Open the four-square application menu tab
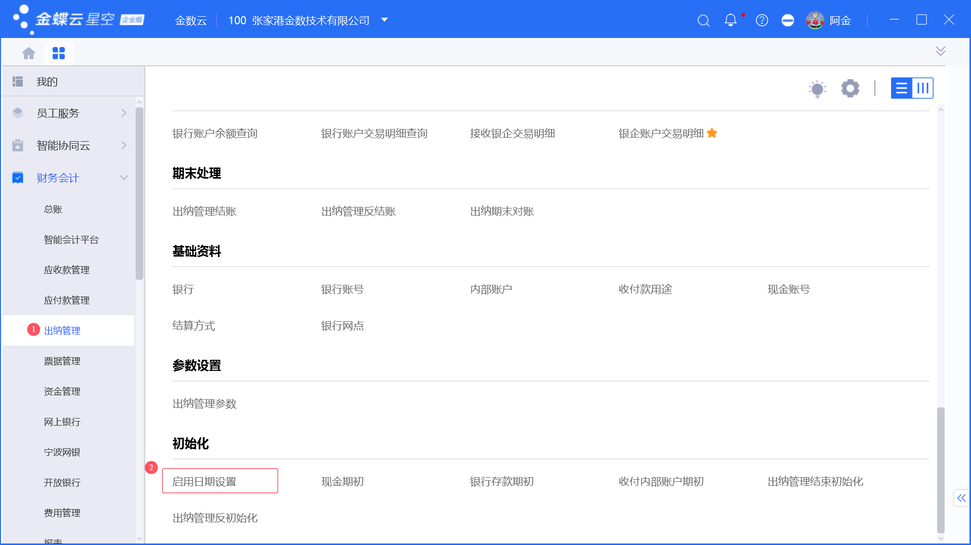971x545 pixels. tap(59, 53)
